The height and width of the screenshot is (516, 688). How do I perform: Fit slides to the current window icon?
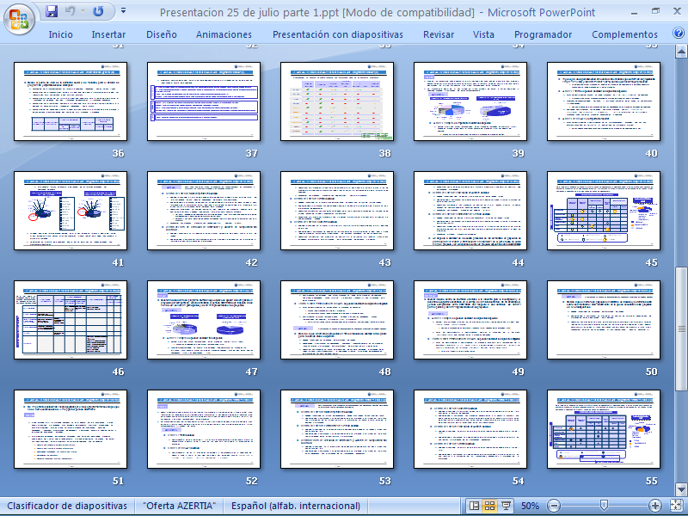(x=677, y=506)
